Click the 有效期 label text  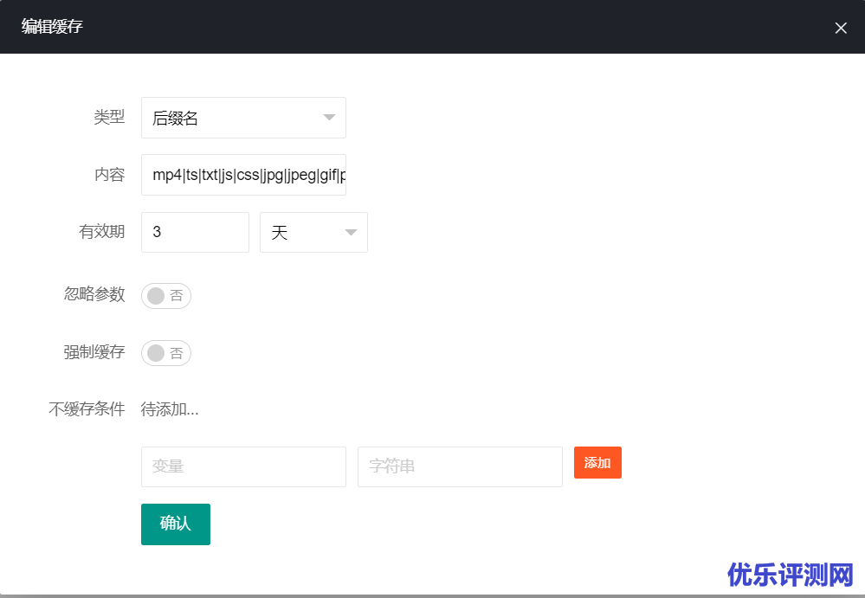click(x=102, y=231)
